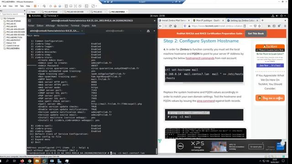The width and height of the screenshot is (292, 164).
Task: Click the Firefox back button
Action: pyautogui.click(x=161, y=26)
